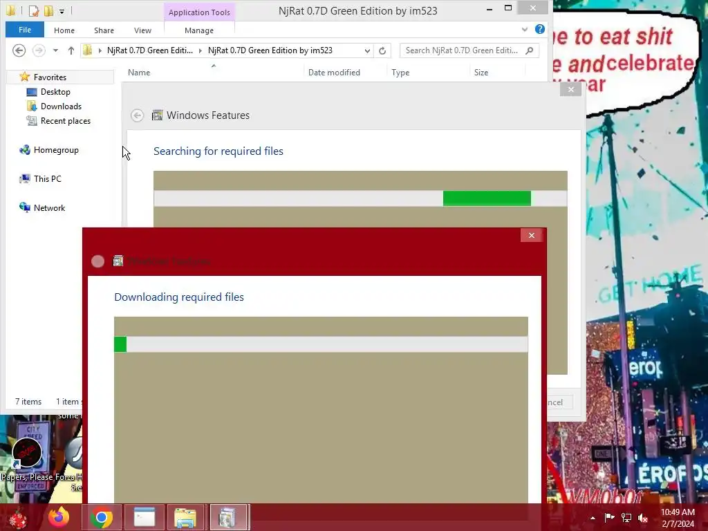The width and height of the screenshot is (708, 531).
Task: Open Firefox from the taskbar
Action: coord(59,517)
